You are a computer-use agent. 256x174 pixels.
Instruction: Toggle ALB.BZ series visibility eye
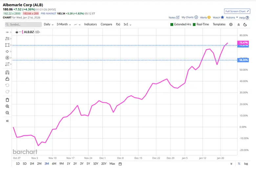17,32
